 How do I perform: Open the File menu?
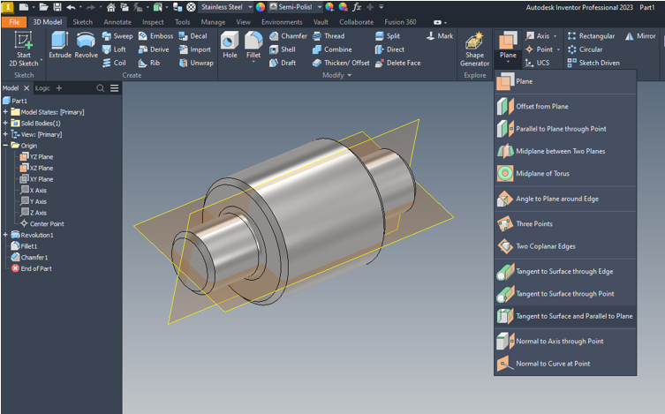(x=14, y=22)
